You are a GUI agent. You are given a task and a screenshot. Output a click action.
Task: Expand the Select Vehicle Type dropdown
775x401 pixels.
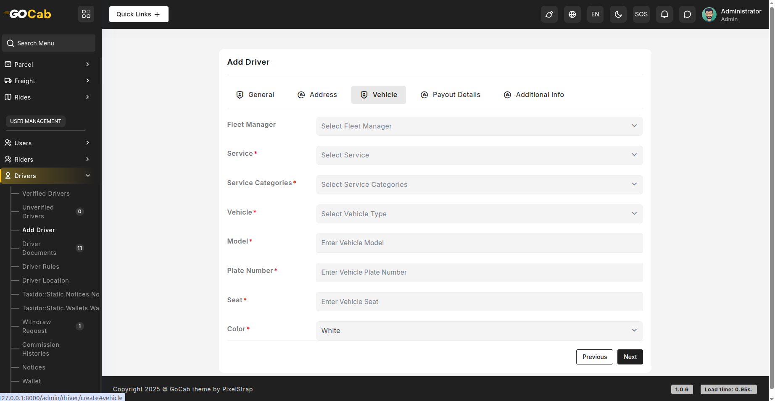click(x=479, y=214)
